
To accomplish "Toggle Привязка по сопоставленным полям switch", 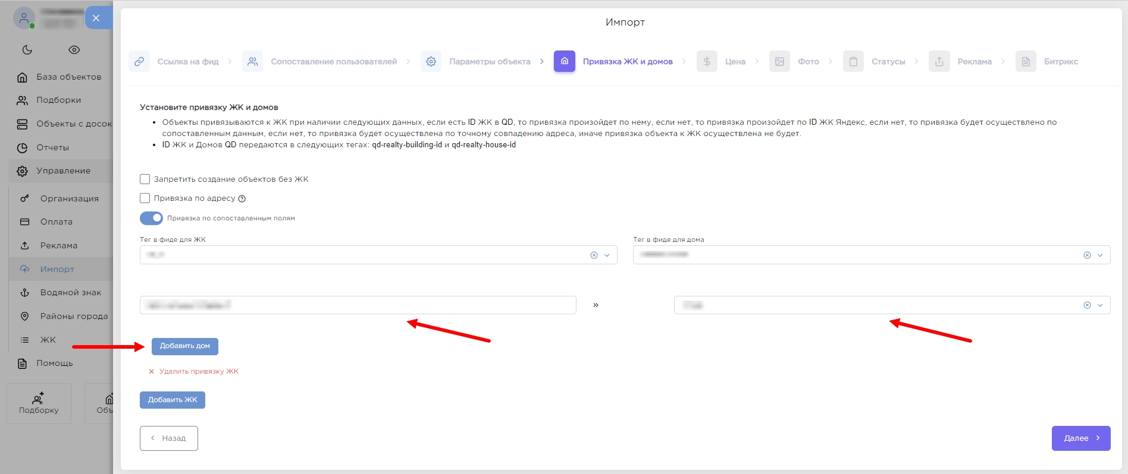I will click(151, 218).
